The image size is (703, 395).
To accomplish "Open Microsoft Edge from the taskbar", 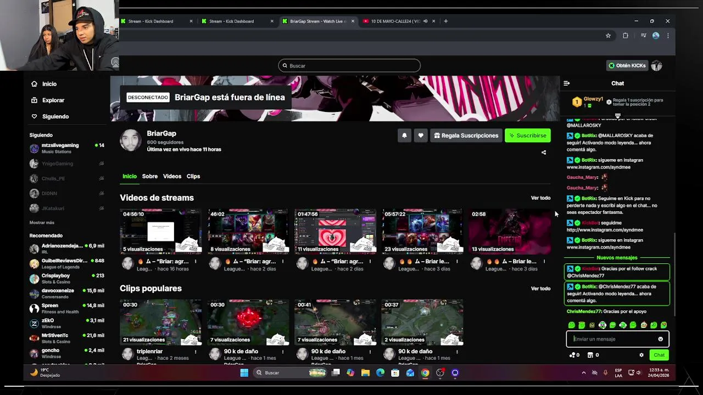I will tap(380, 373).
